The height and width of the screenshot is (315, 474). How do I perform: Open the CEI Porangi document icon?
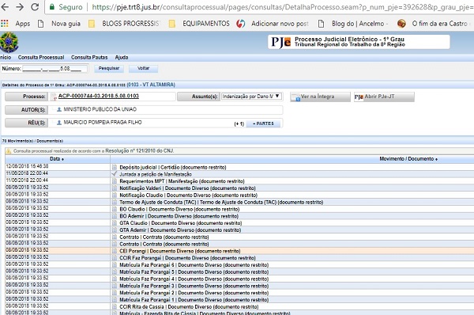click(115, 251)
